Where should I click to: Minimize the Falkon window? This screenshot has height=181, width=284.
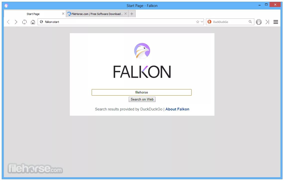[259, 5]
